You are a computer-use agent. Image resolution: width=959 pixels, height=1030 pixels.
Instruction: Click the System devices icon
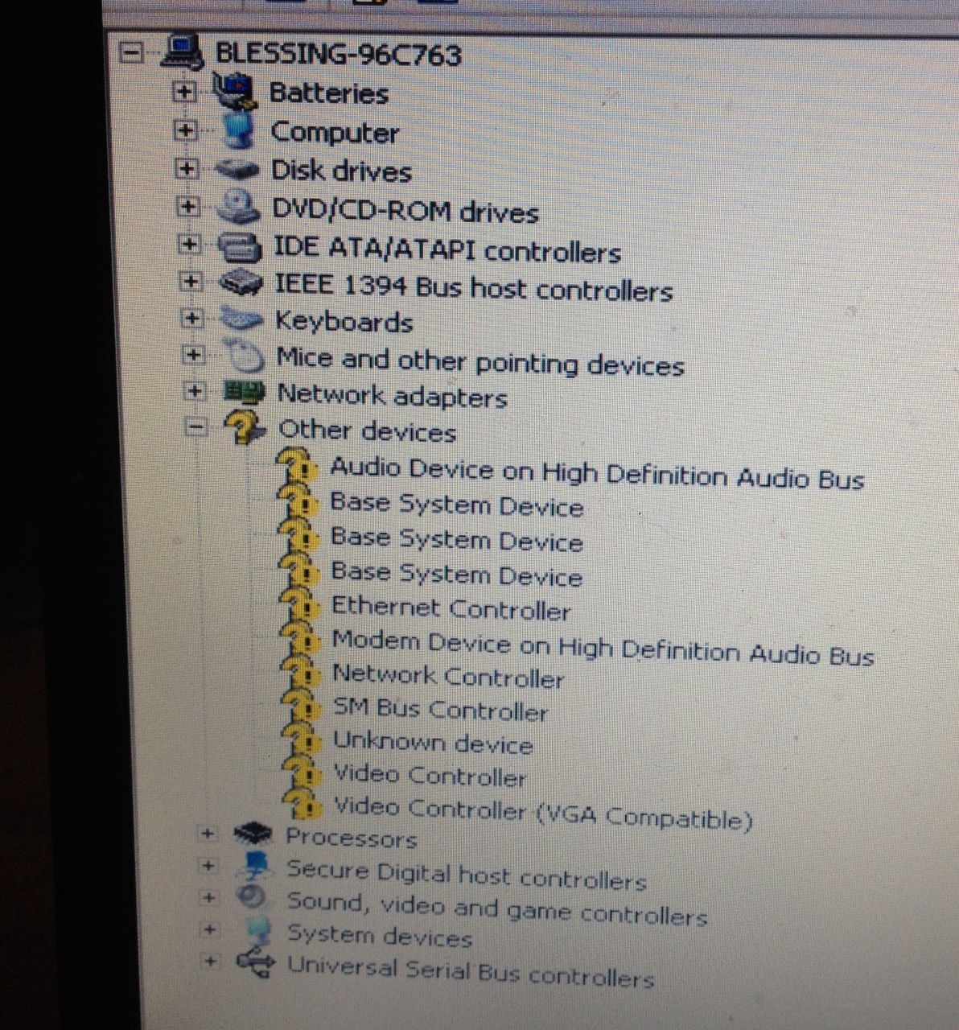tap(257, 929)
